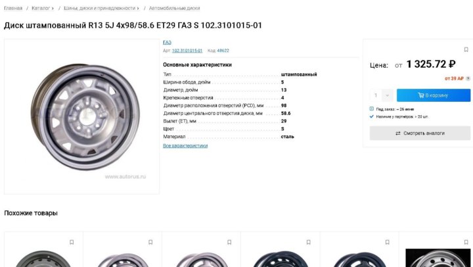Screen dimensions: 473x267
Task: Go to Главная breadcrumb
Action: coord(13,8)
